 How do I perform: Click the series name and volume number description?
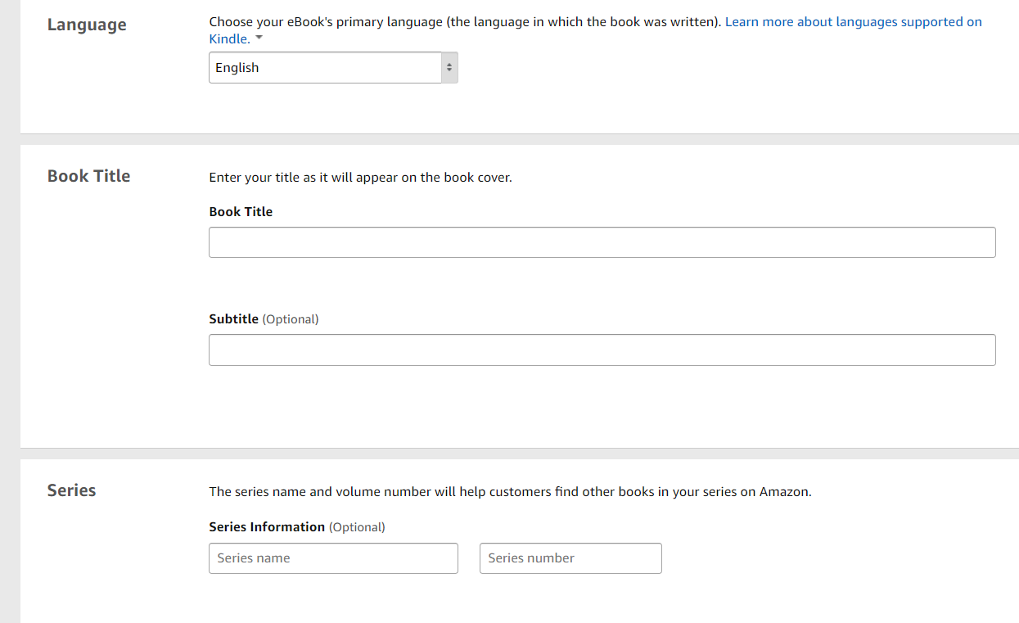click(510, 492)
